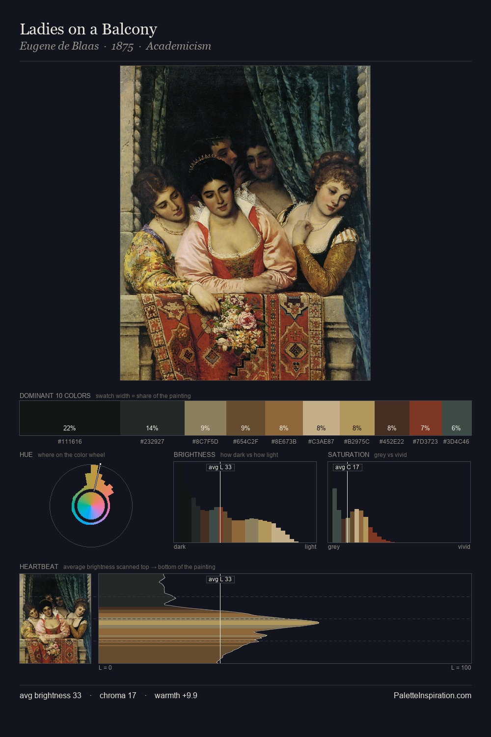Choose the #3D4C46 grey-green swatch
This screenshot has width=491, height=737.
point(457,418)
